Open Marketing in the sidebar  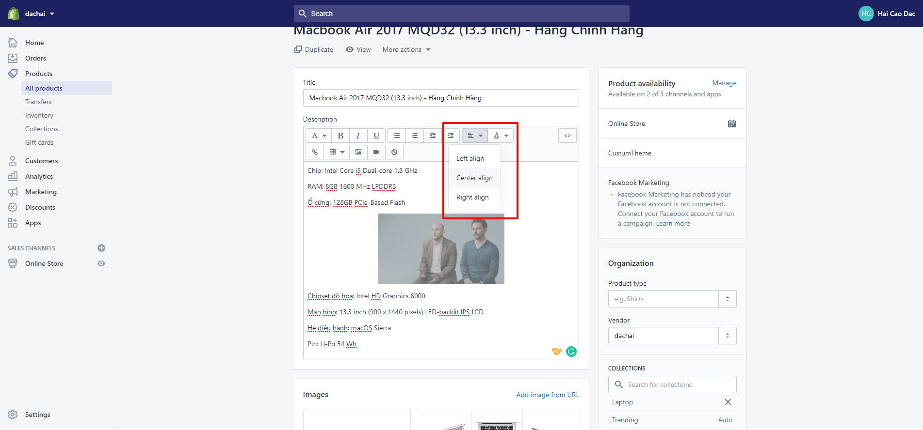pos(41,192)
